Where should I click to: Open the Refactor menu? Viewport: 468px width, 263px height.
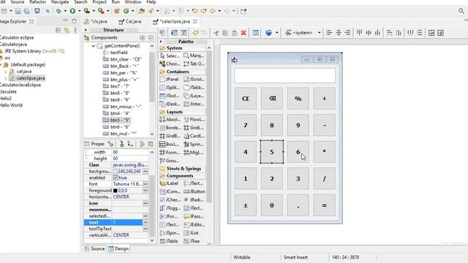[x=37, y=2]
